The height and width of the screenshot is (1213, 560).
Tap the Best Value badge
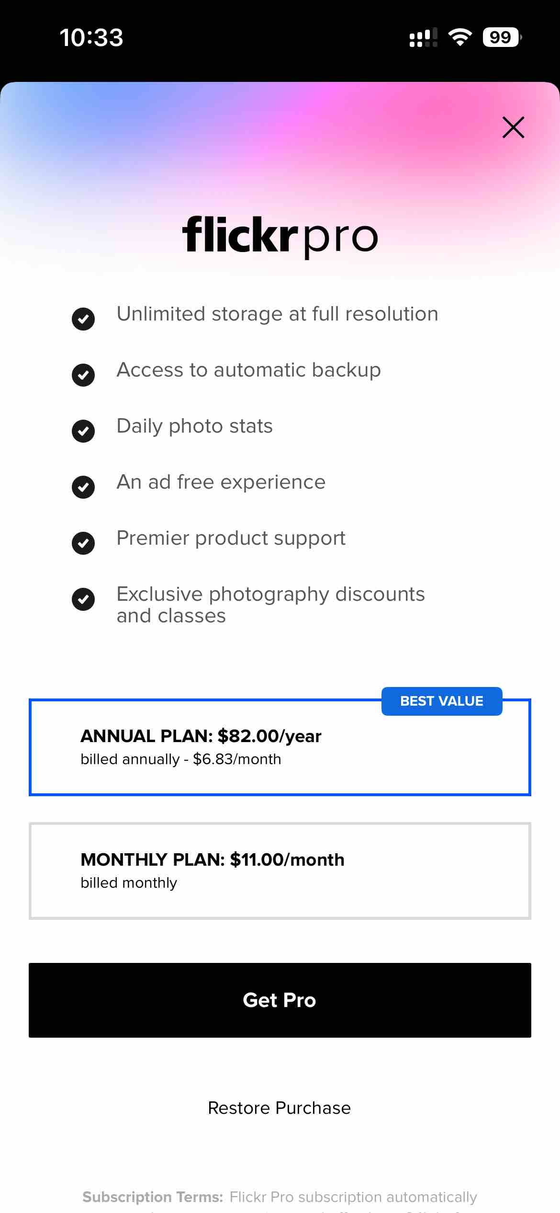(441, 701)
